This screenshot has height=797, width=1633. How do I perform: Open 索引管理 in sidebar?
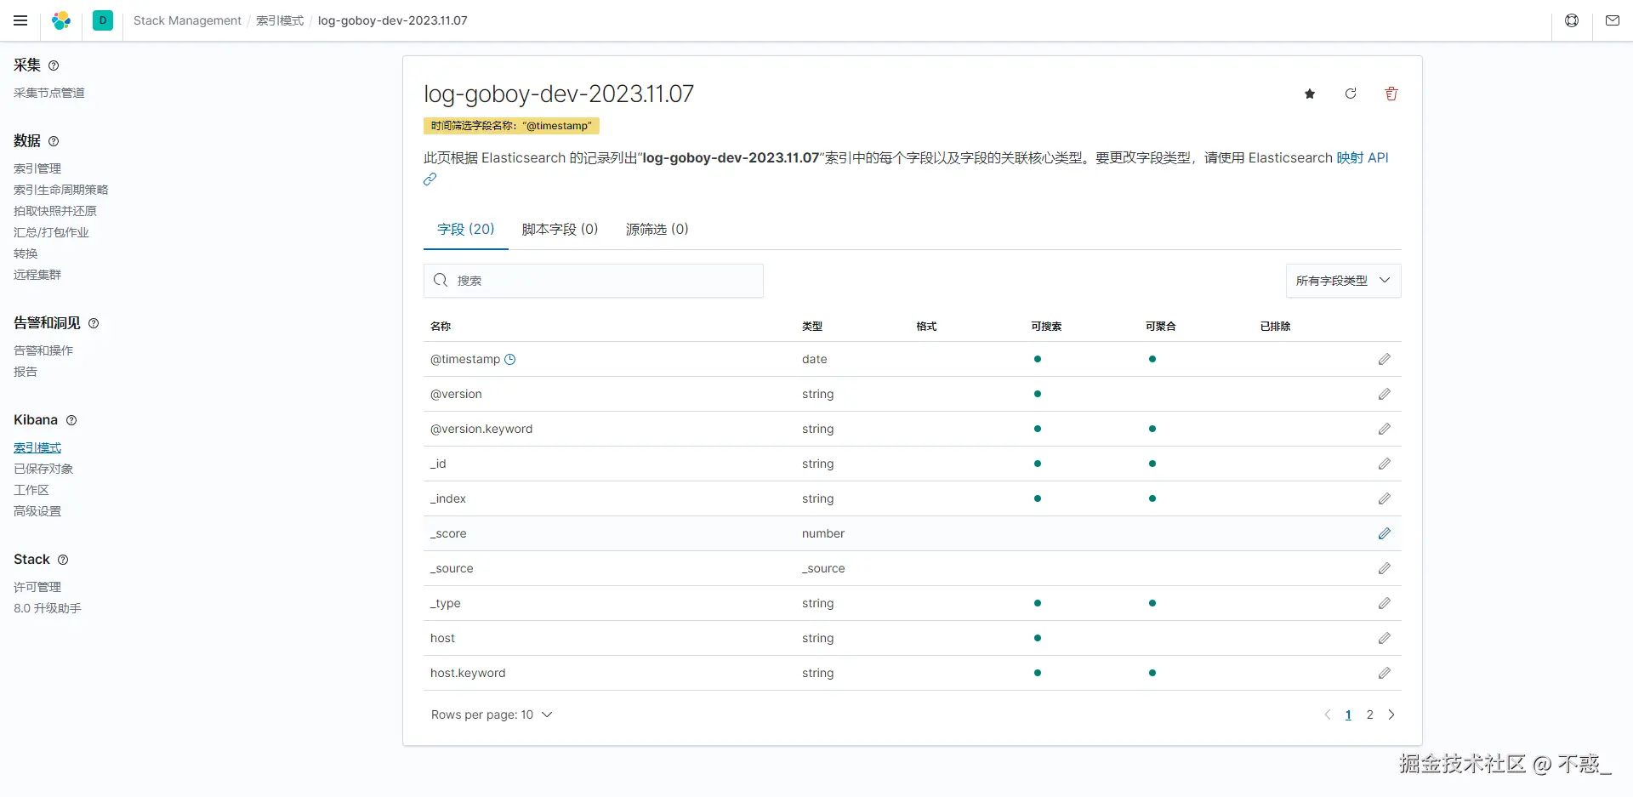point(37,168)
